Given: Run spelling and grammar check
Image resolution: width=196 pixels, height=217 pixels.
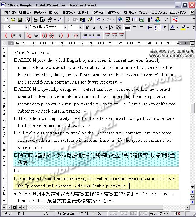Looking at the screenshot, I should point(60,20).
